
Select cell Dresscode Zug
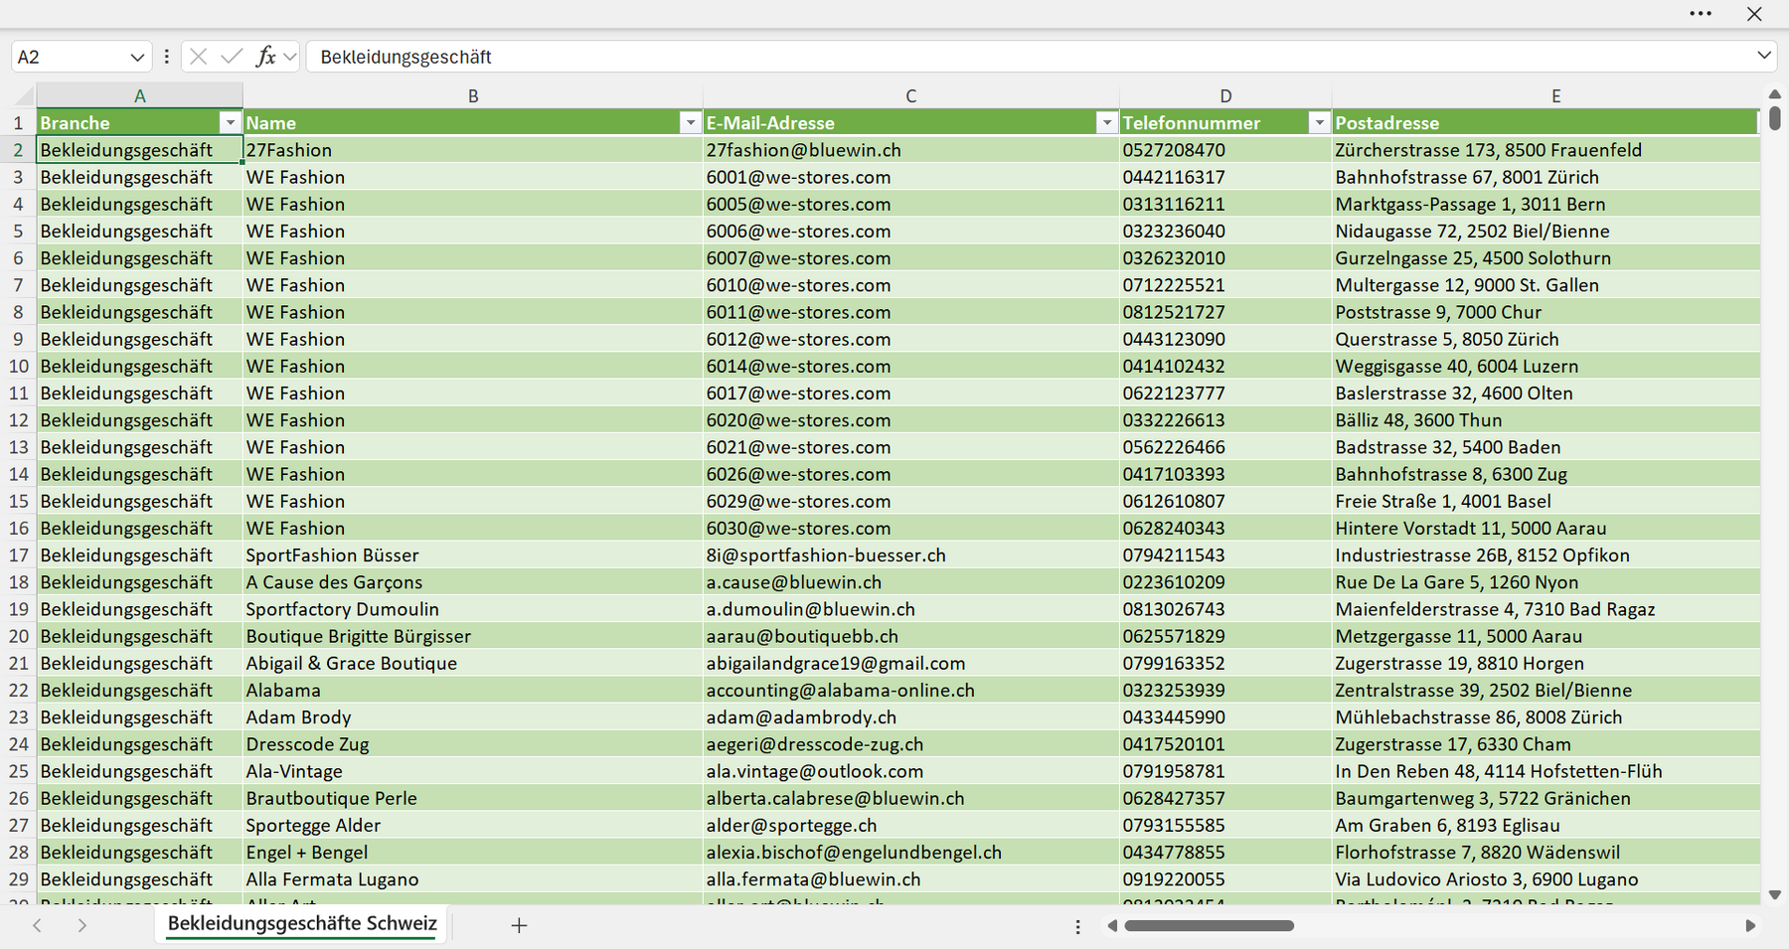tap(473, 744)
